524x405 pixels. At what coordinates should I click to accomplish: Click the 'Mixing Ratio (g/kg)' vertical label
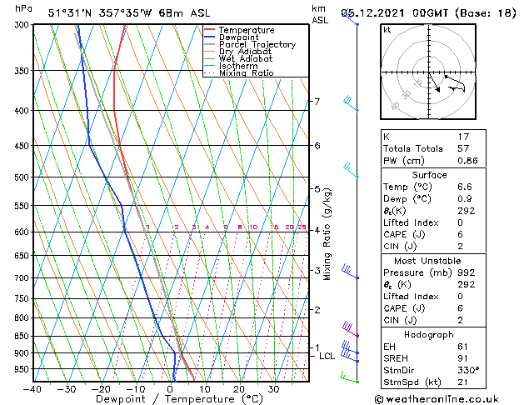[327, 234]
